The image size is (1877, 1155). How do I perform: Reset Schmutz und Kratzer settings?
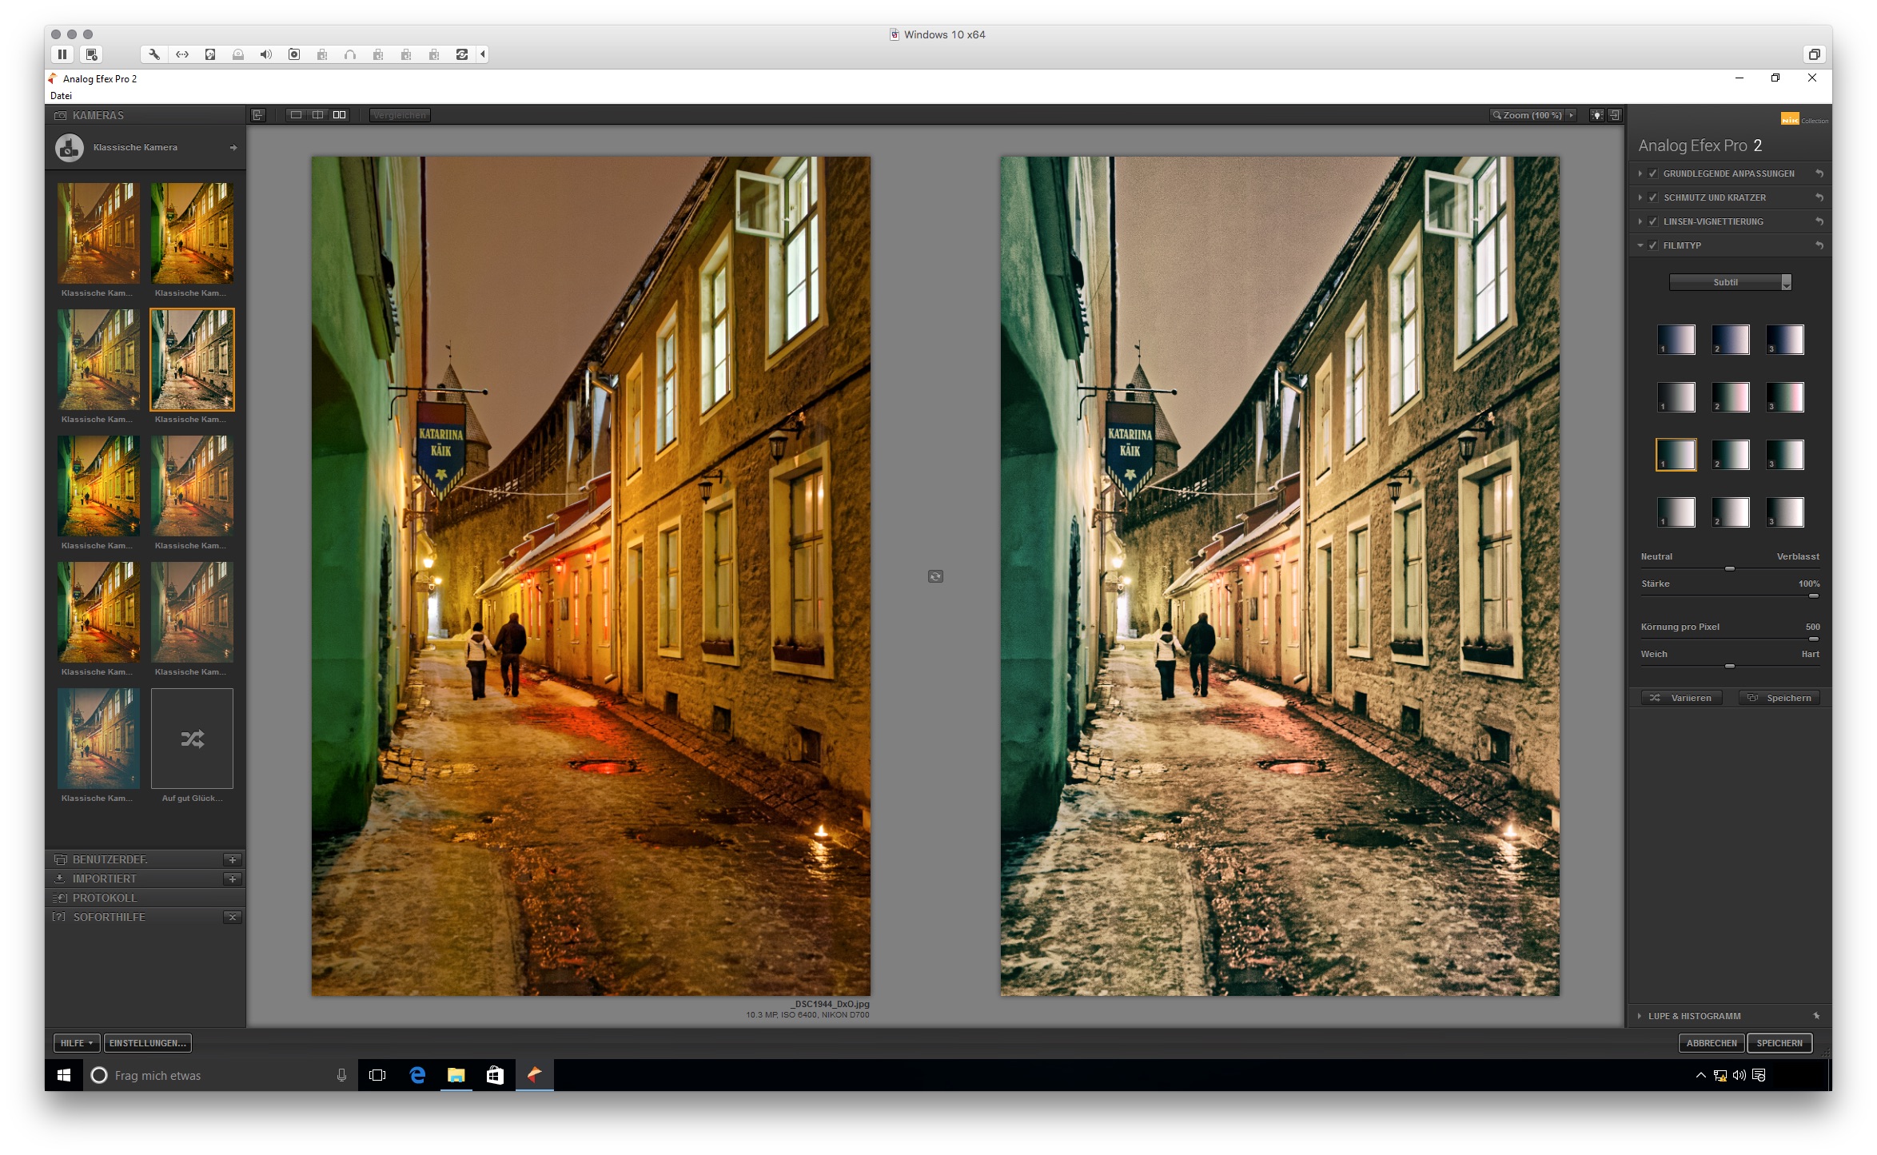[x=1819, y=197]
